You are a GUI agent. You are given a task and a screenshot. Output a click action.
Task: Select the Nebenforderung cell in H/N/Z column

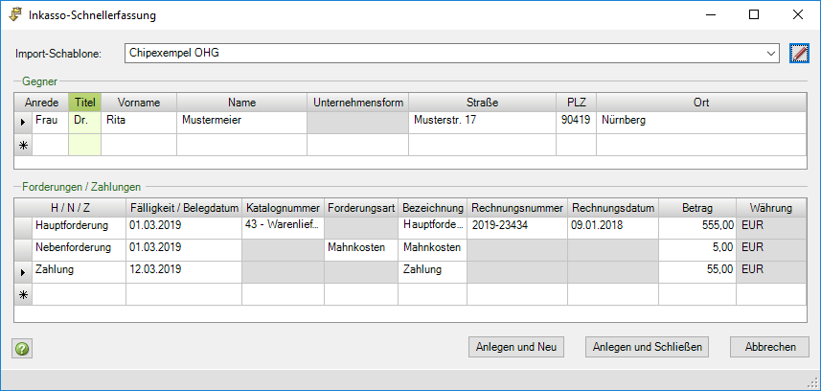79,248
